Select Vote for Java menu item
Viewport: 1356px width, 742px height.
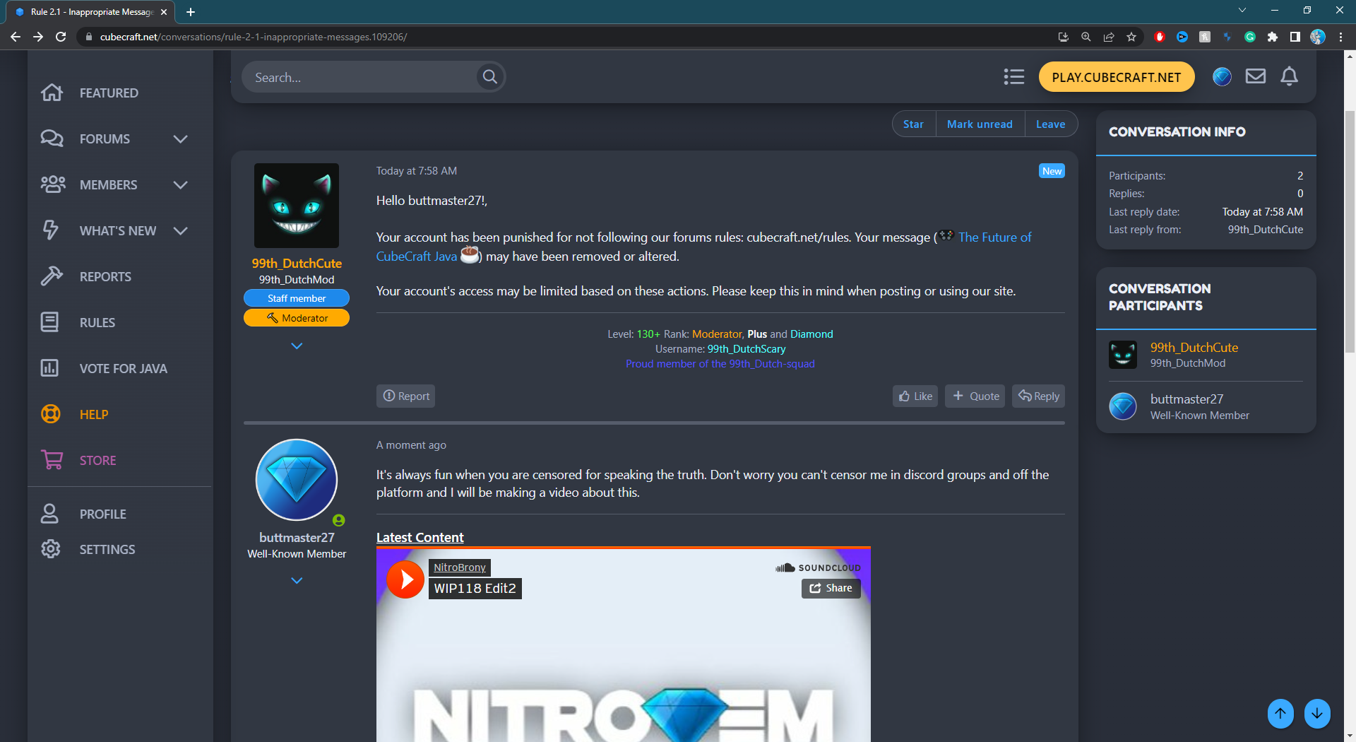click(x=124, y=368)
